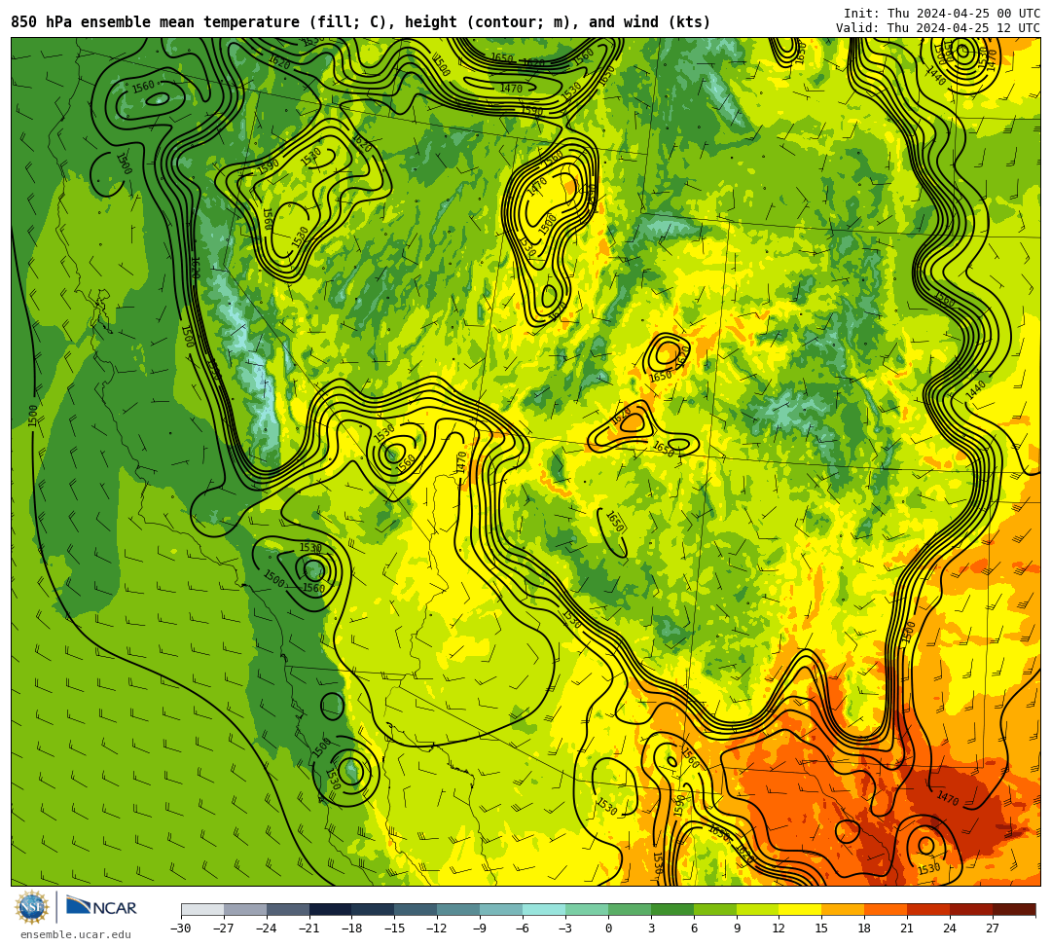Click the -15 colorbar tick label
The width and height of the screenshot is (1051, 947).
pos(395,929)
